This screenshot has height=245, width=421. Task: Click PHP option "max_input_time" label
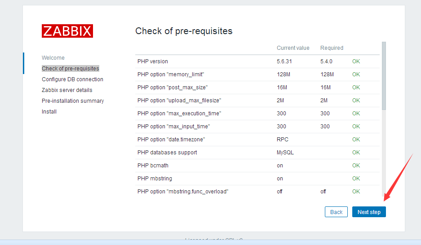(173, 127)
